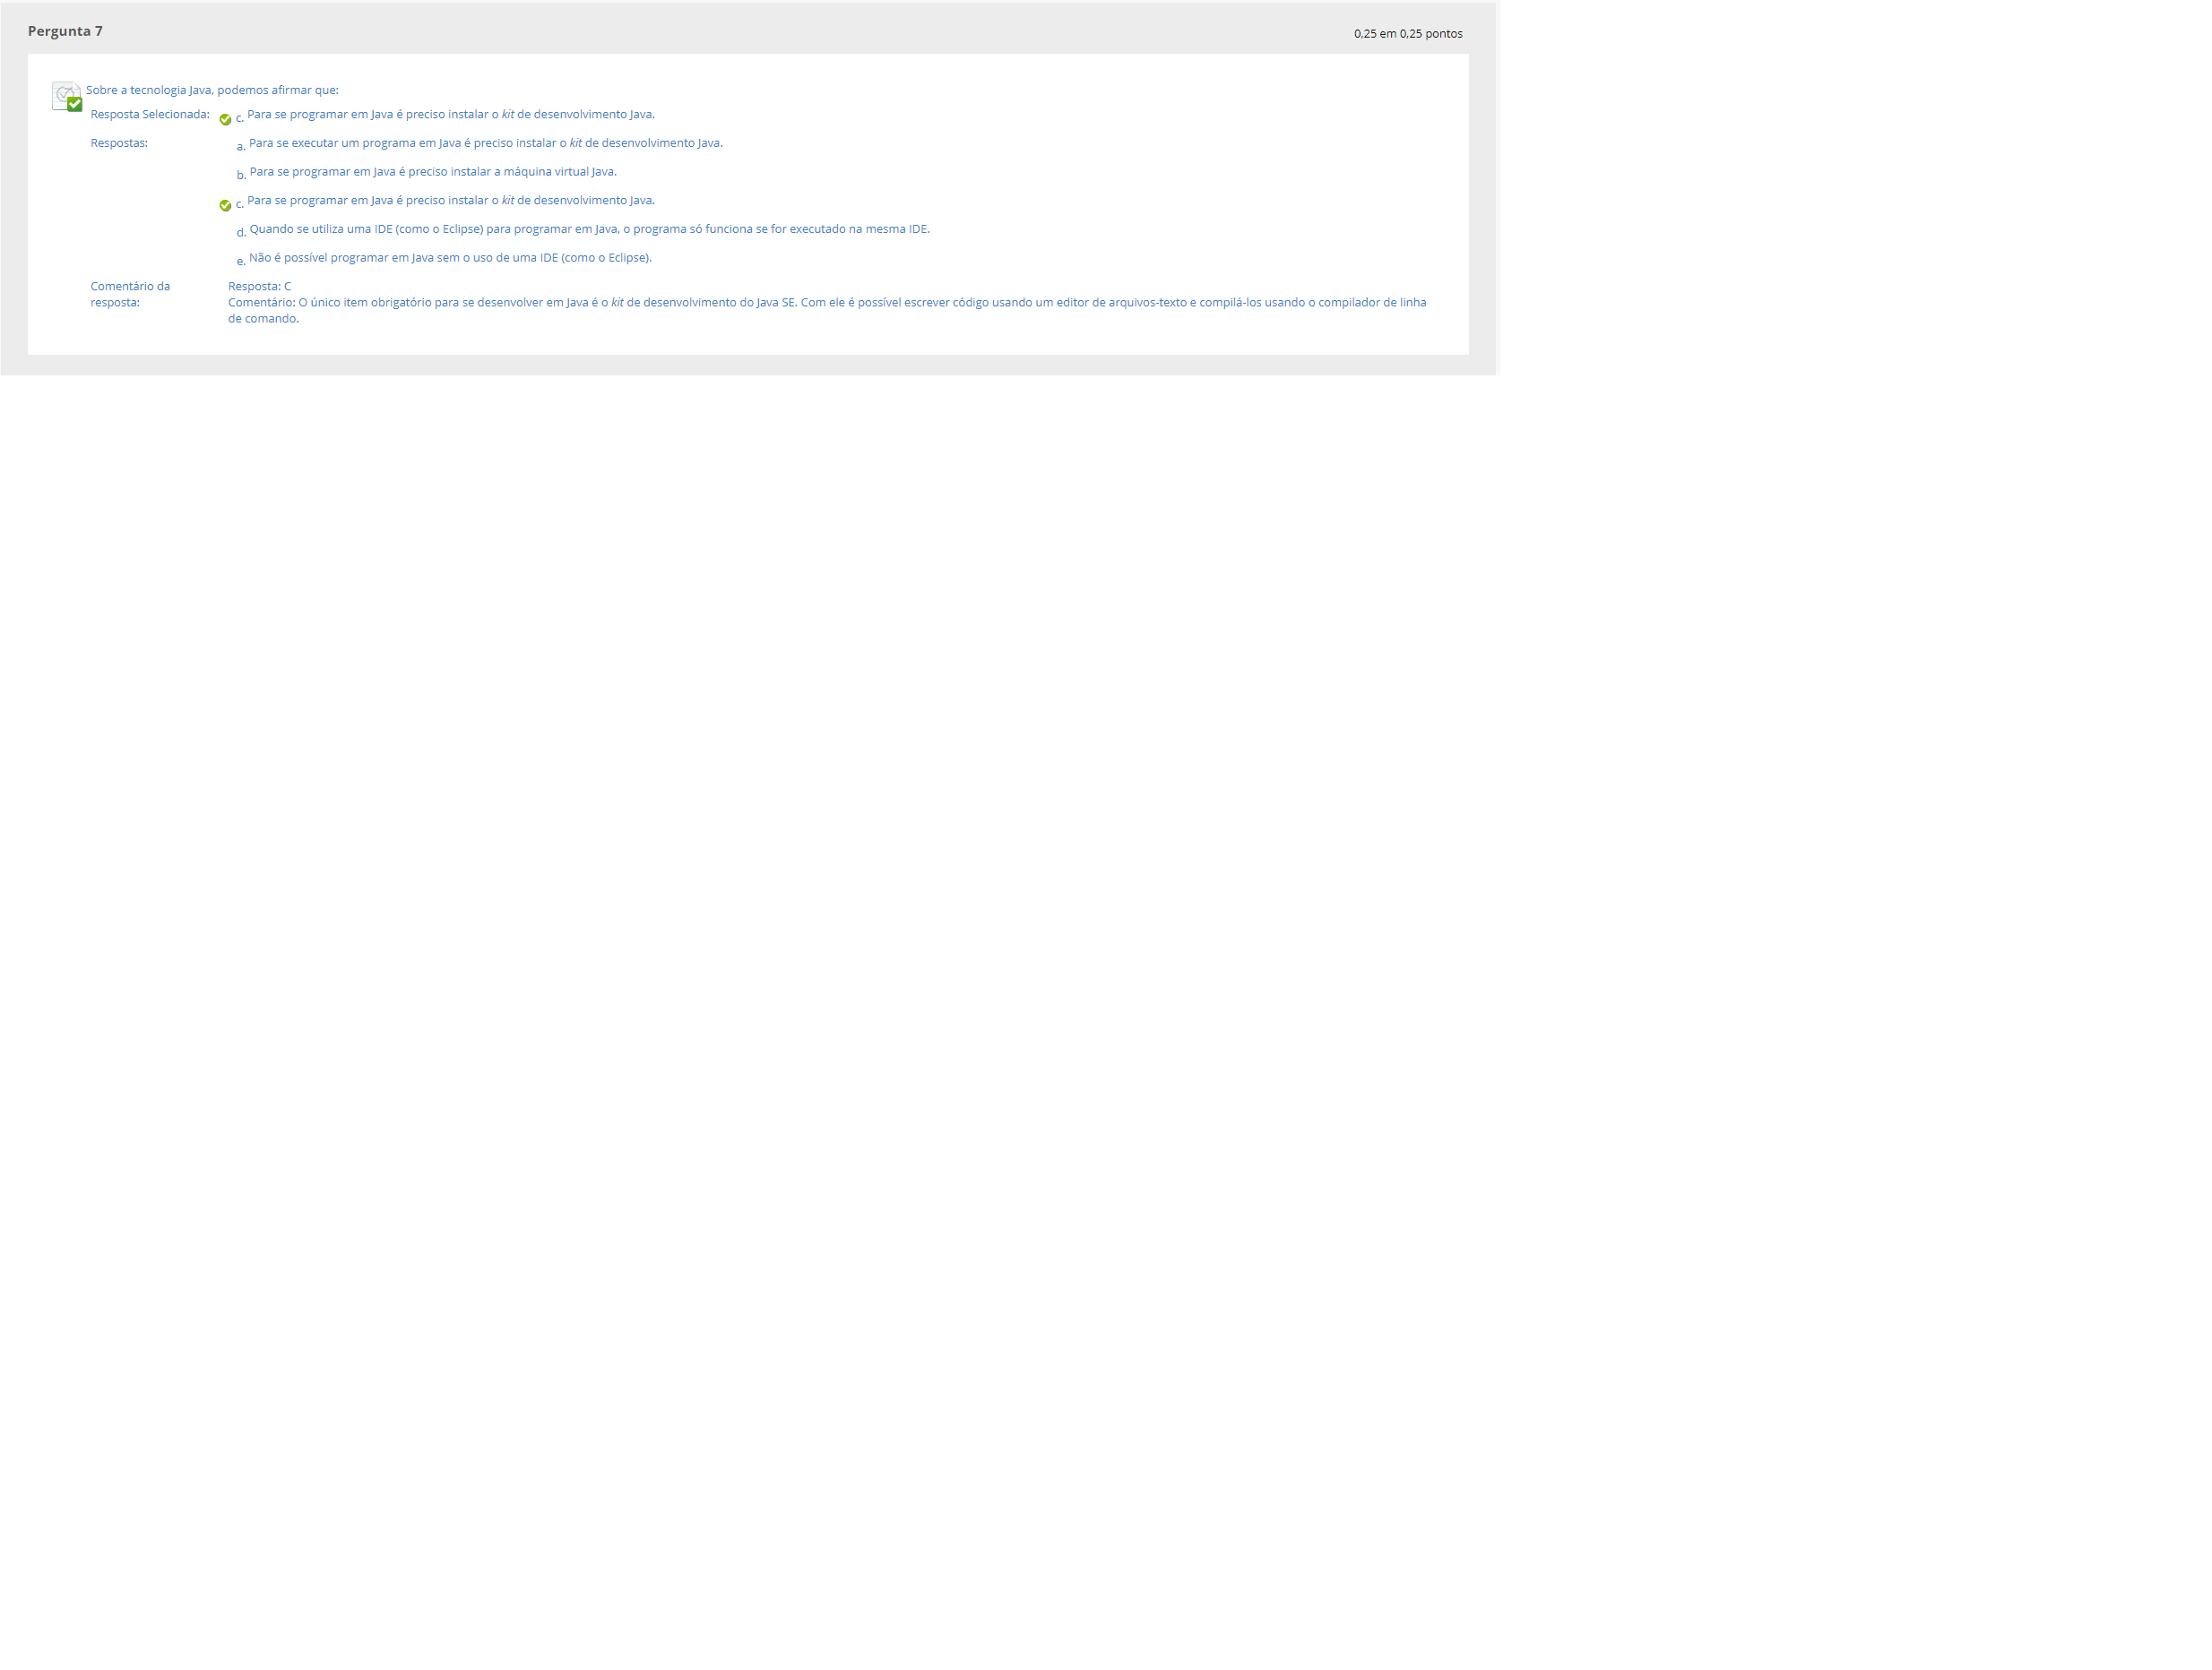2212x1670 pixels.
Task: Click question text 'Sobre a tecnologia Java'
Action: pos(212,90)
